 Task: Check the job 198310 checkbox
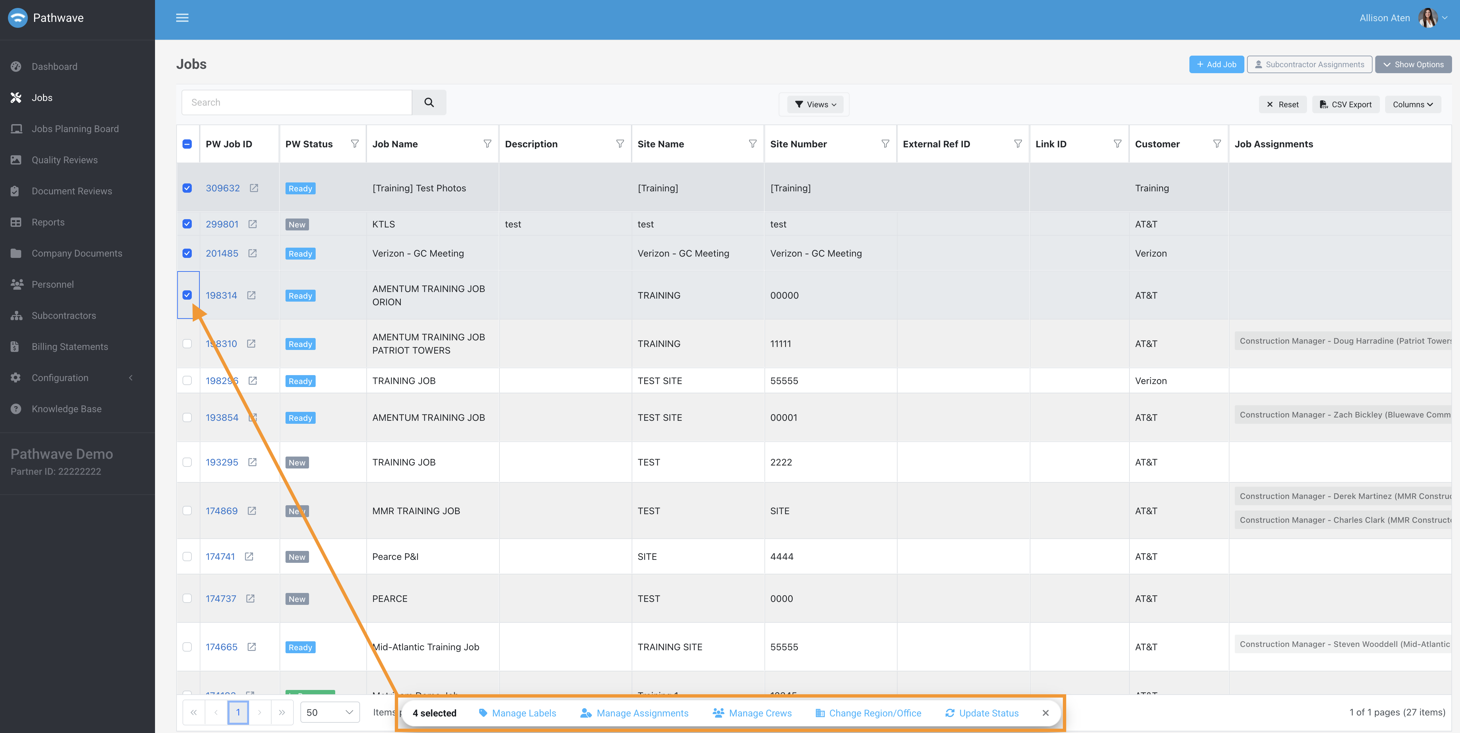coord(187,344)
